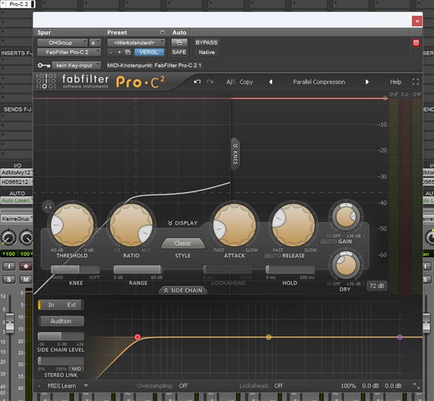The height and width of the screenshot is (401, 434).
Task: Click the 100% mix value
Action: [348, 386]
